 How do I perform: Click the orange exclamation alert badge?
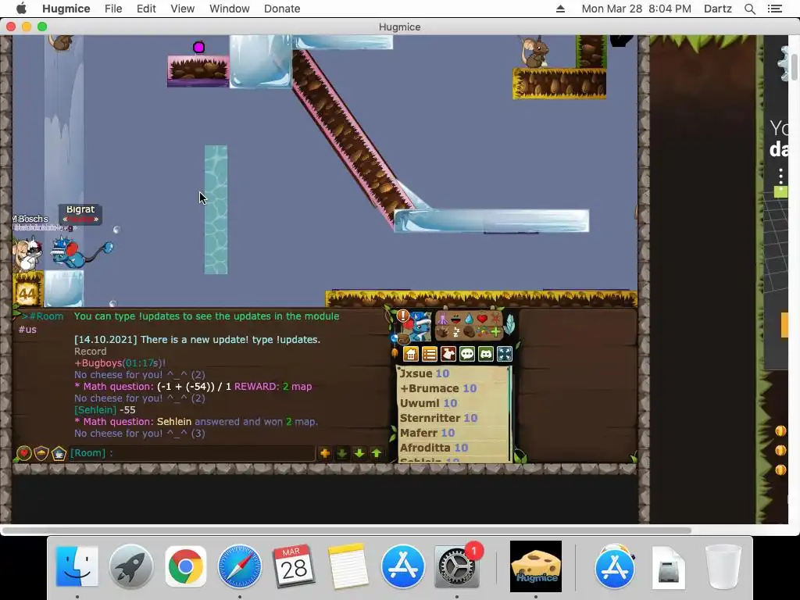403,316
